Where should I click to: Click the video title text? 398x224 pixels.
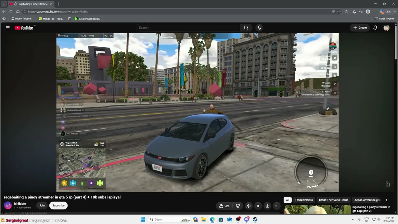(x=62, y=197)
